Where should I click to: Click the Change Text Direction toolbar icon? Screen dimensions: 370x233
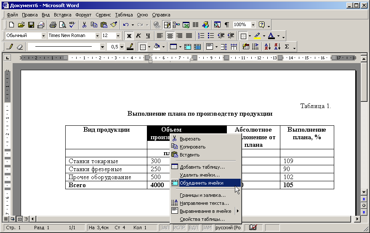tap(256, 47)
